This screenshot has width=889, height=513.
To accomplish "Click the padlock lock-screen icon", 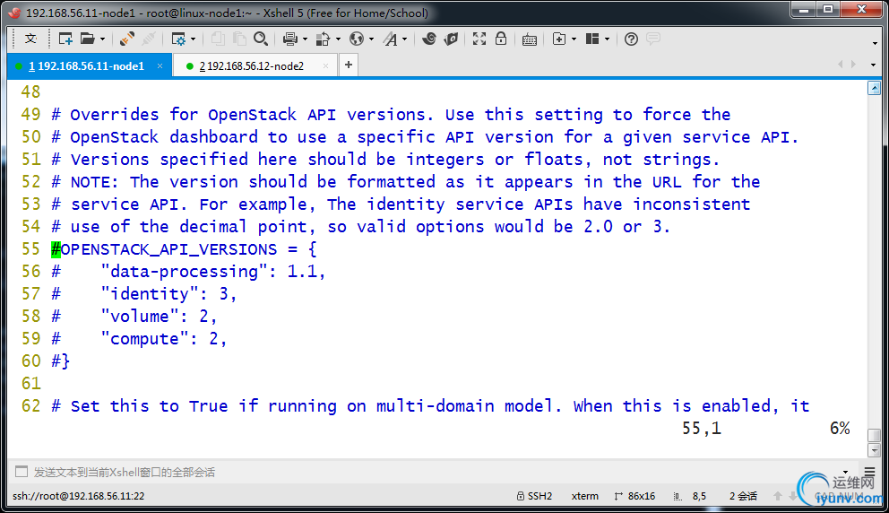I will (x=501, y=39).
